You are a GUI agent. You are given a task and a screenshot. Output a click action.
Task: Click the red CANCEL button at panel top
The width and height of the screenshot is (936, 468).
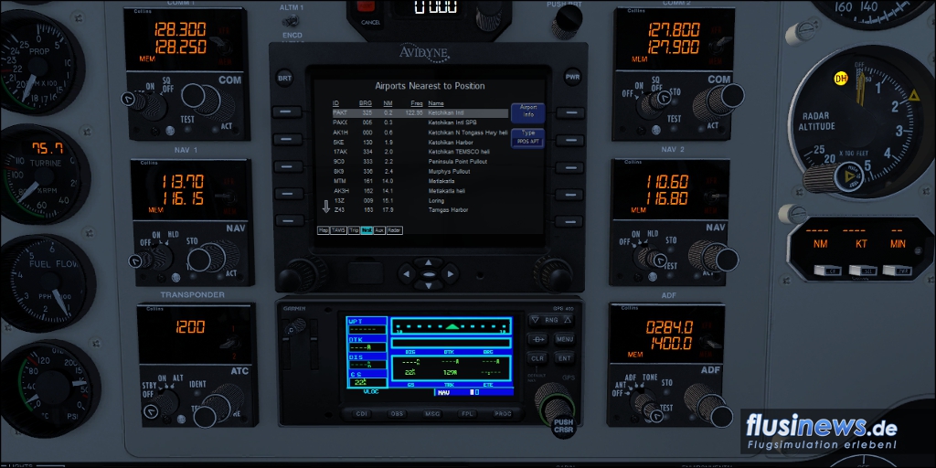364,7
